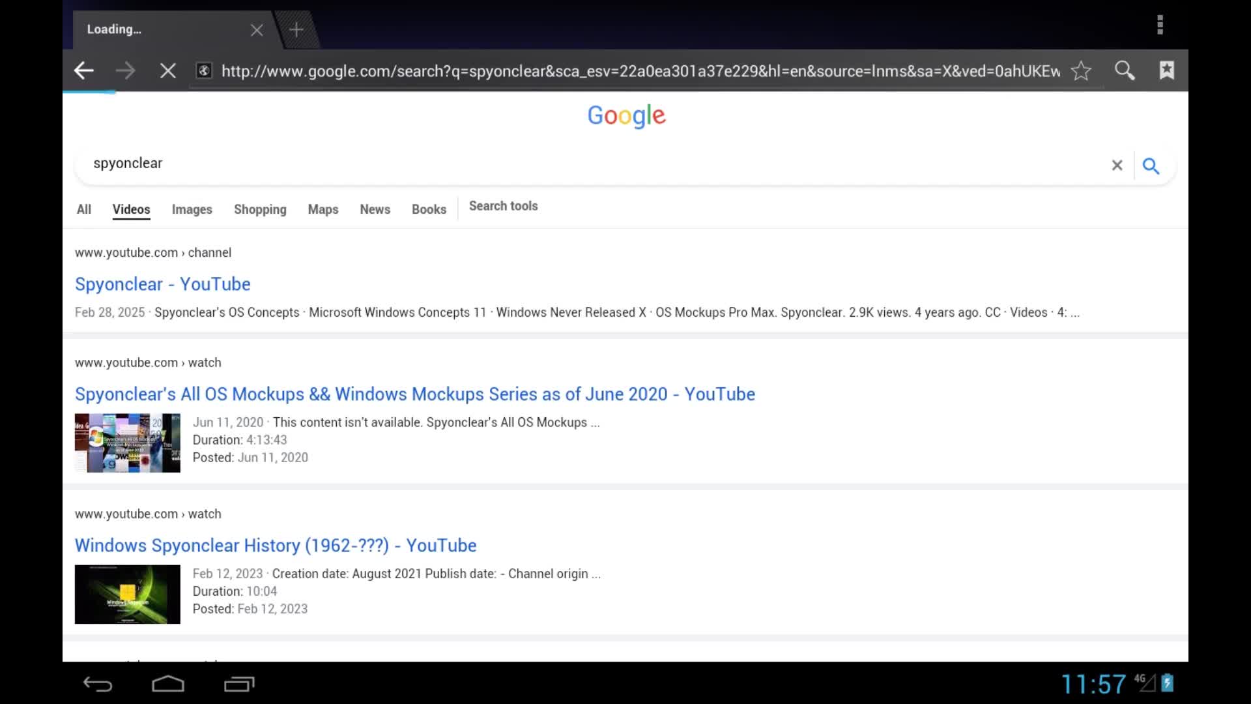Screen dimensions: 1251x704
Task: Go back with the browser back arrow
Action: coord(84,70)
